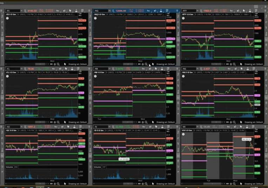Screen dimensions: 268x188
Task: Click the Volume label in /GC lower panel
Action: pyautogui.click(x=9, y=167)
